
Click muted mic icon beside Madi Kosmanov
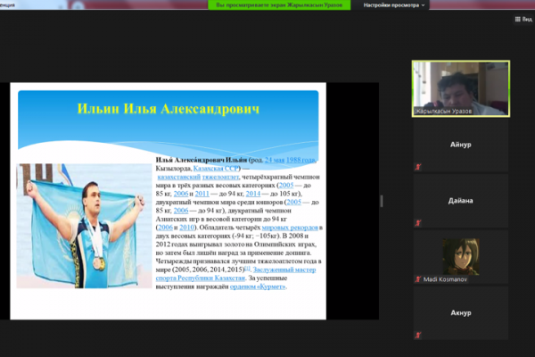(x=417, y=279)
